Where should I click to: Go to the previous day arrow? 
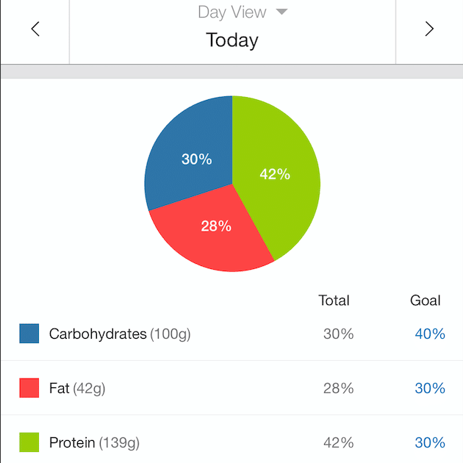pyautogui.click(x=35, y=29)
